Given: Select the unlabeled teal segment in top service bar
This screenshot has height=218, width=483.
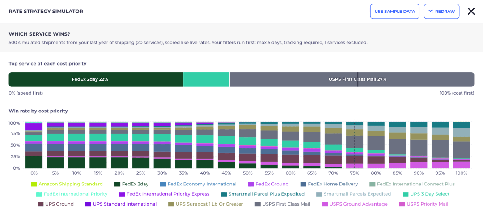Looking at the screenshot, I should [206, 79].
